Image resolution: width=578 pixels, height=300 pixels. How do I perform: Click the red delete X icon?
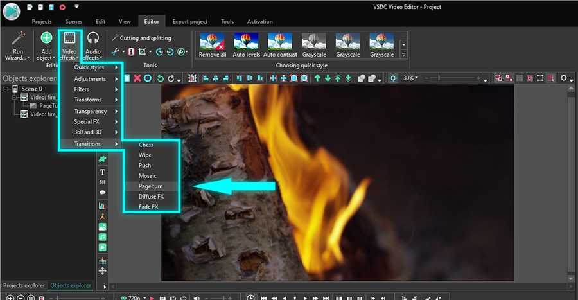[x=137, y=78]
